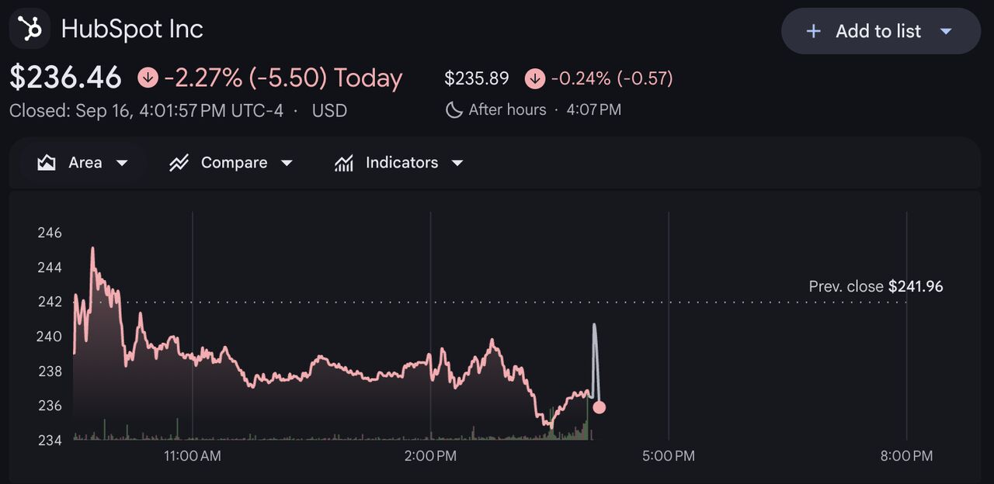
Task: Click the after-hours down-arrow beside -0.24%
Action: point(534,78)
